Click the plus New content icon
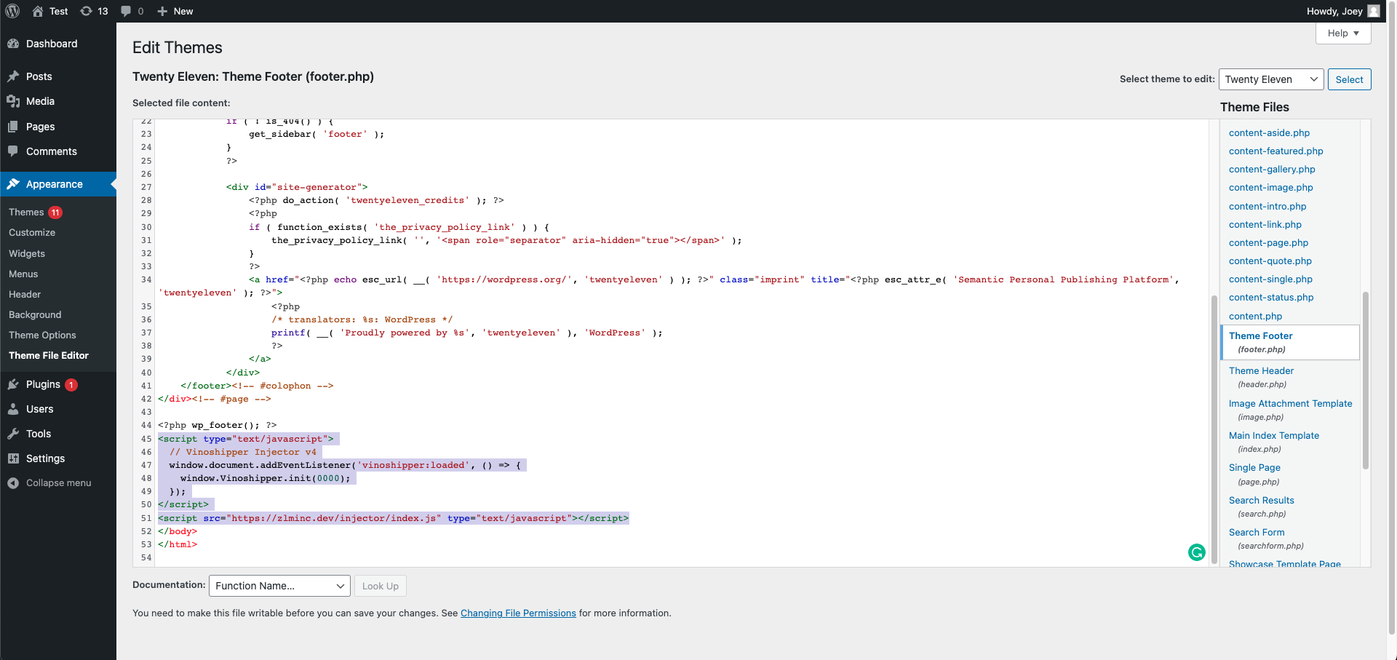The height and width of the screenshot is (660, 1397). click(162, 11)
